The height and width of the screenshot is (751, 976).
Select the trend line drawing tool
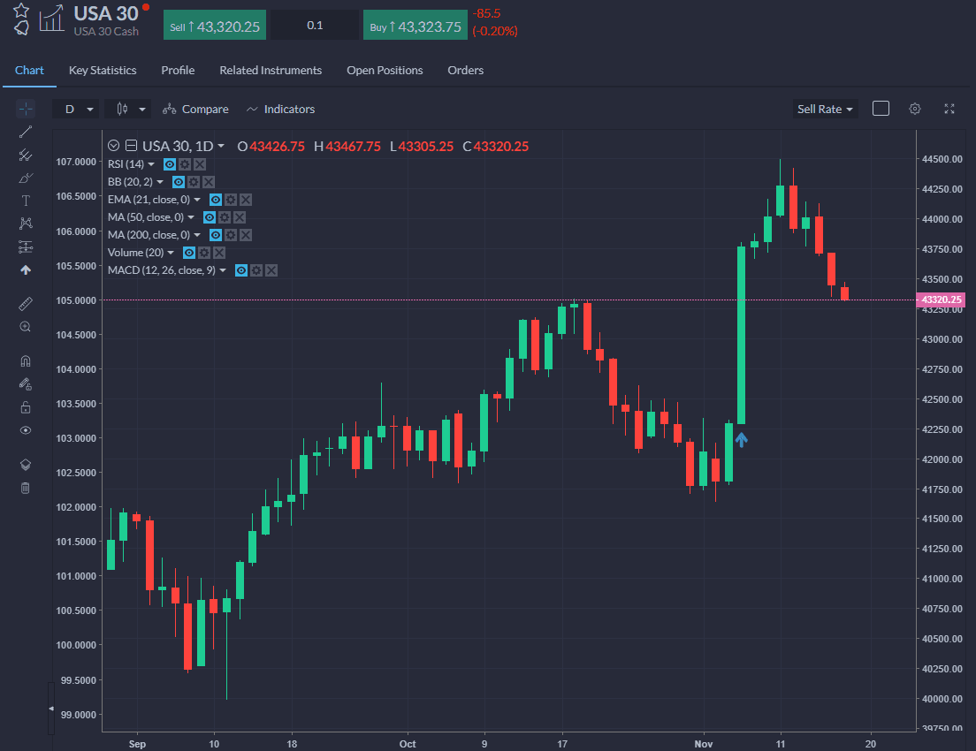26,131
